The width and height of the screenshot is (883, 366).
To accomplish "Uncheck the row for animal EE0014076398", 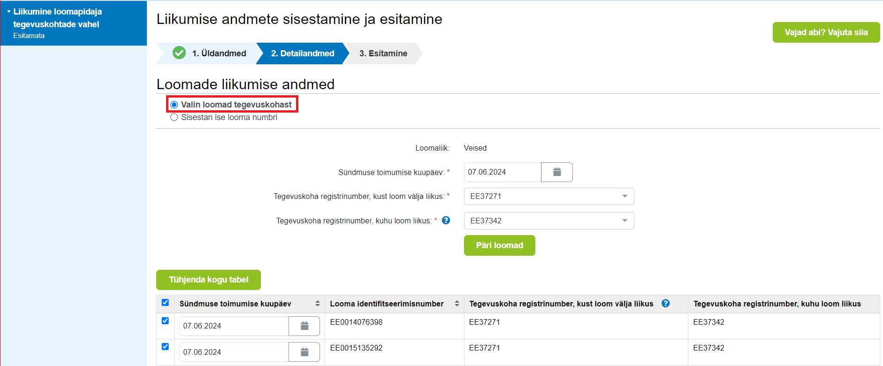I will coord(165,321).
